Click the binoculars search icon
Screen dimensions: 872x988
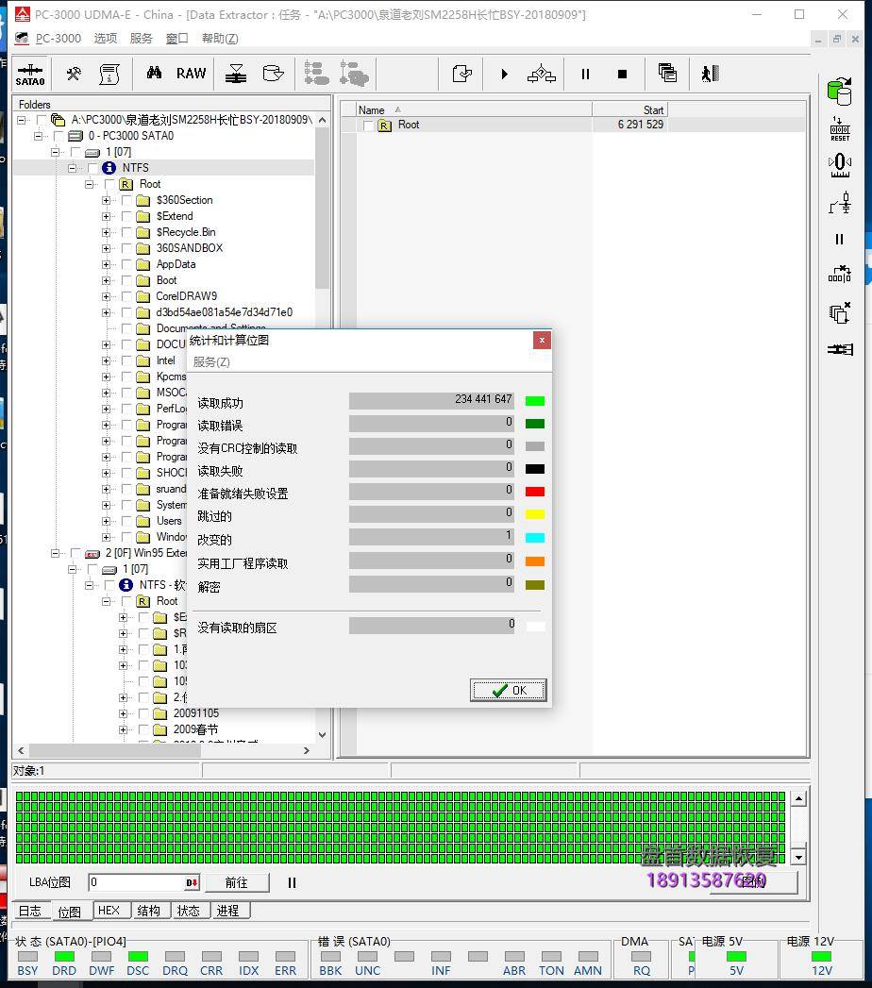pos(154,74)
